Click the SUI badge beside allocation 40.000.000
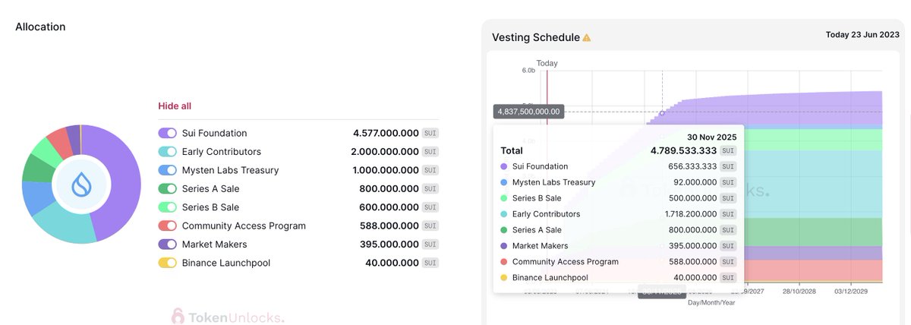Image resolution: width=911 pixels, height=325 pixels. (430, 263)
